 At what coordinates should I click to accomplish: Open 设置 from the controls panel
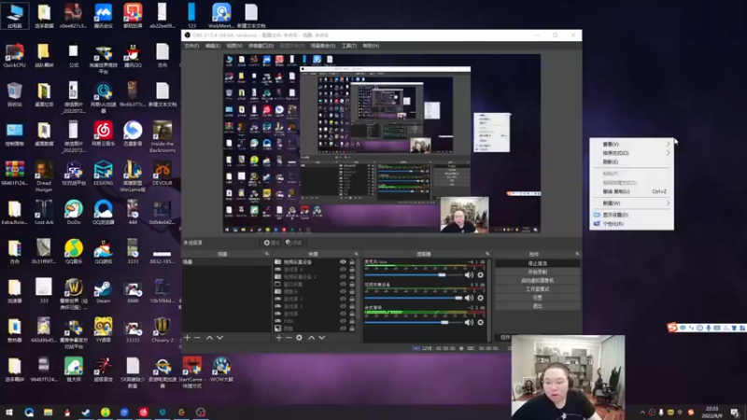[538, 298]
